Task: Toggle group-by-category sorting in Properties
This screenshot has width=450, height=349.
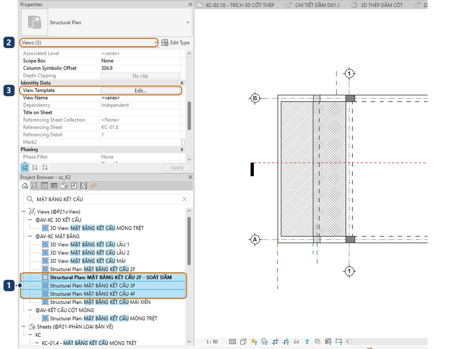Action: tap(25, 167)
